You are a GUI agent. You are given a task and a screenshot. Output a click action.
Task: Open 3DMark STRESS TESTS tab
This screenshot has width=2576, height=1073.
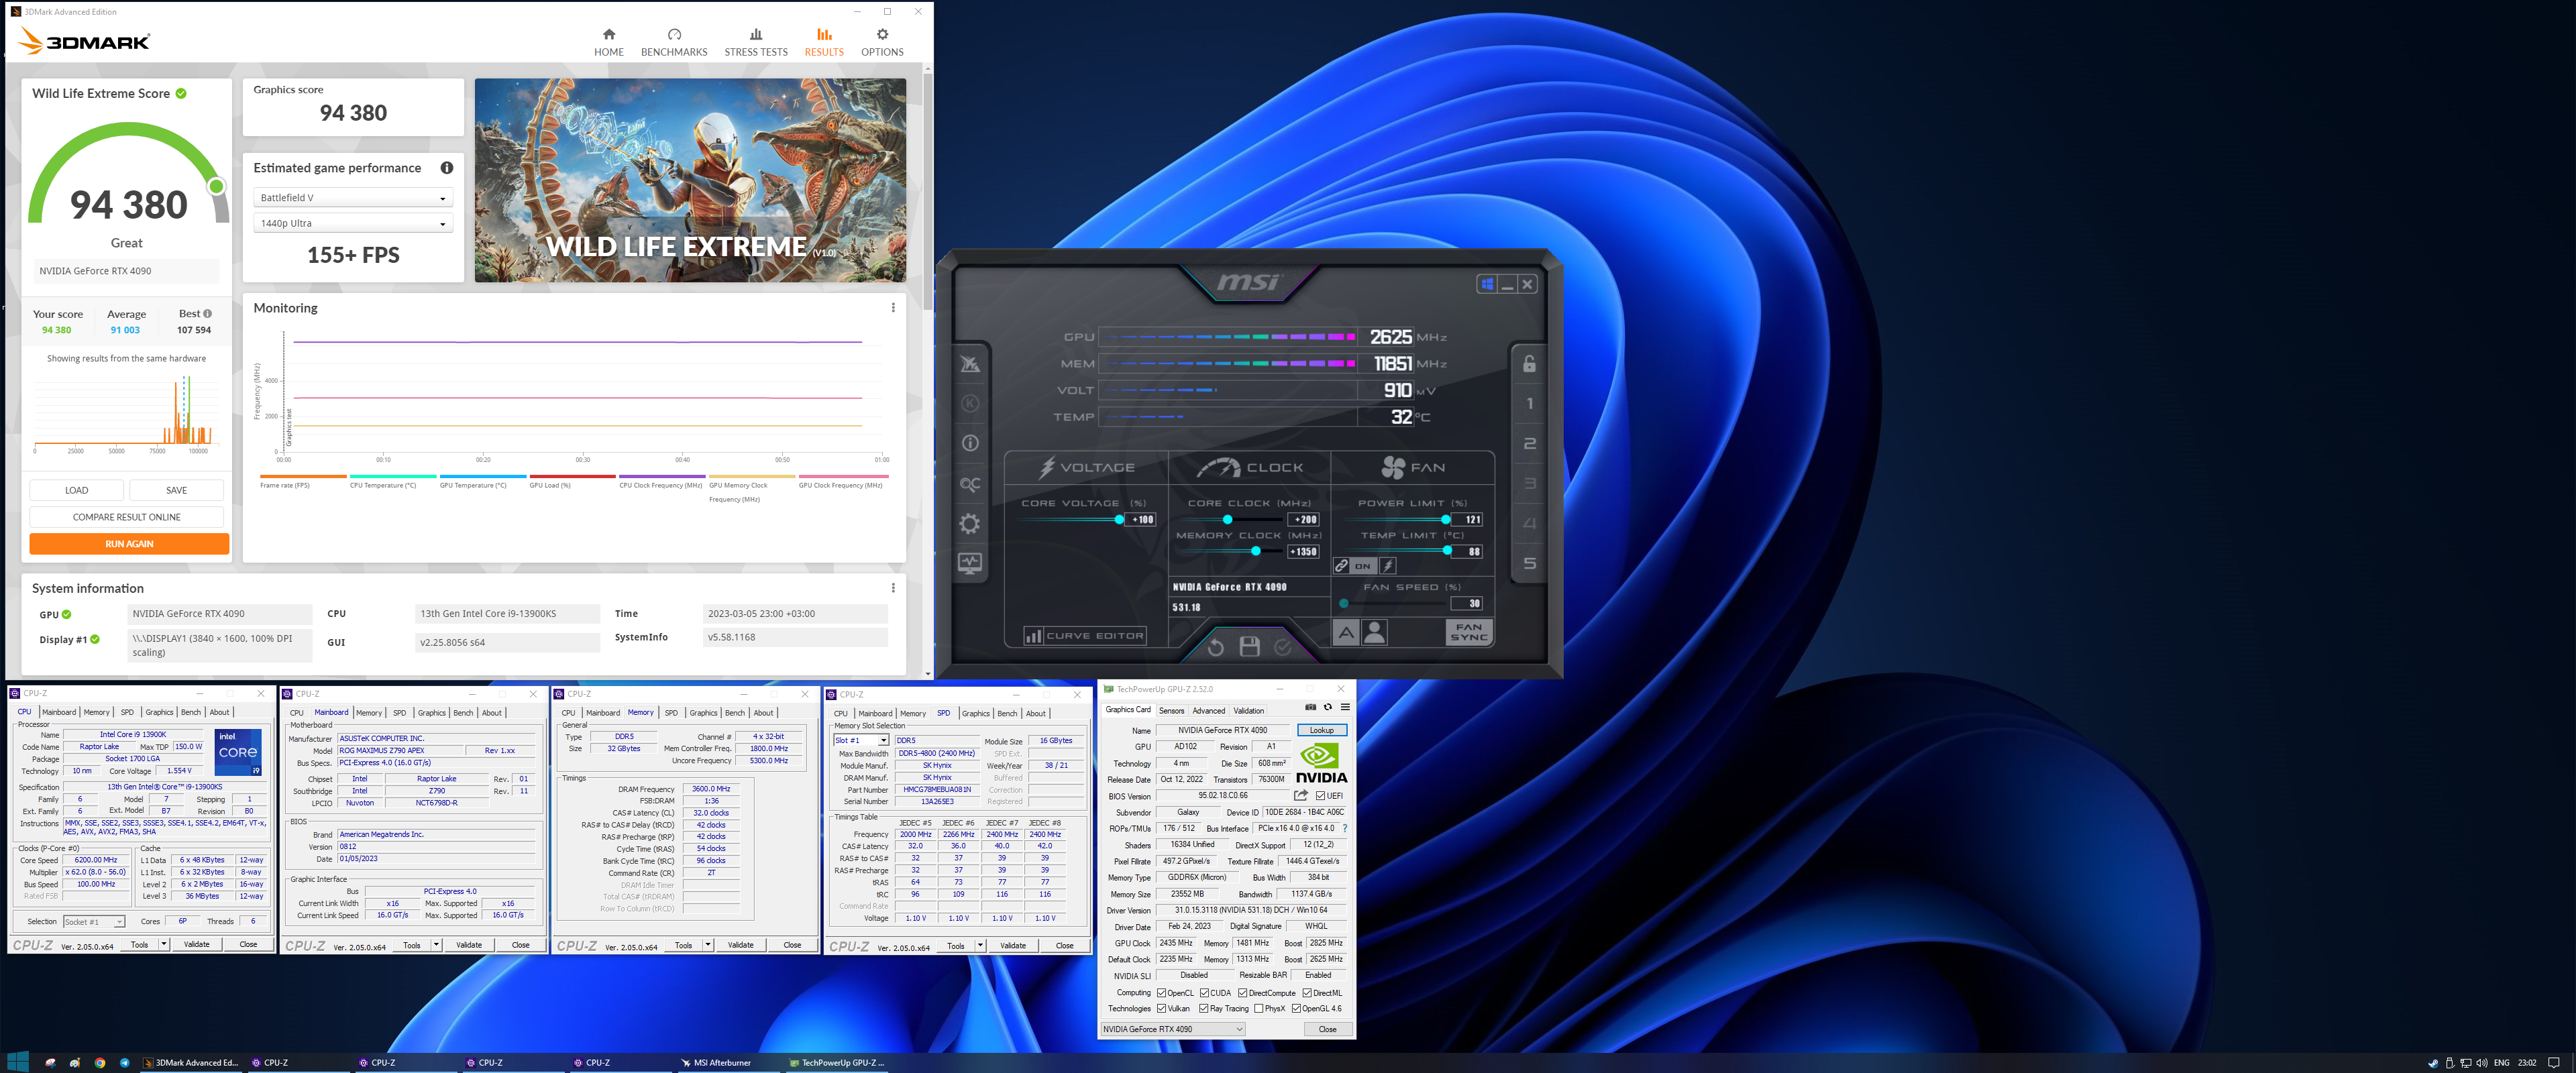(756, 42)
